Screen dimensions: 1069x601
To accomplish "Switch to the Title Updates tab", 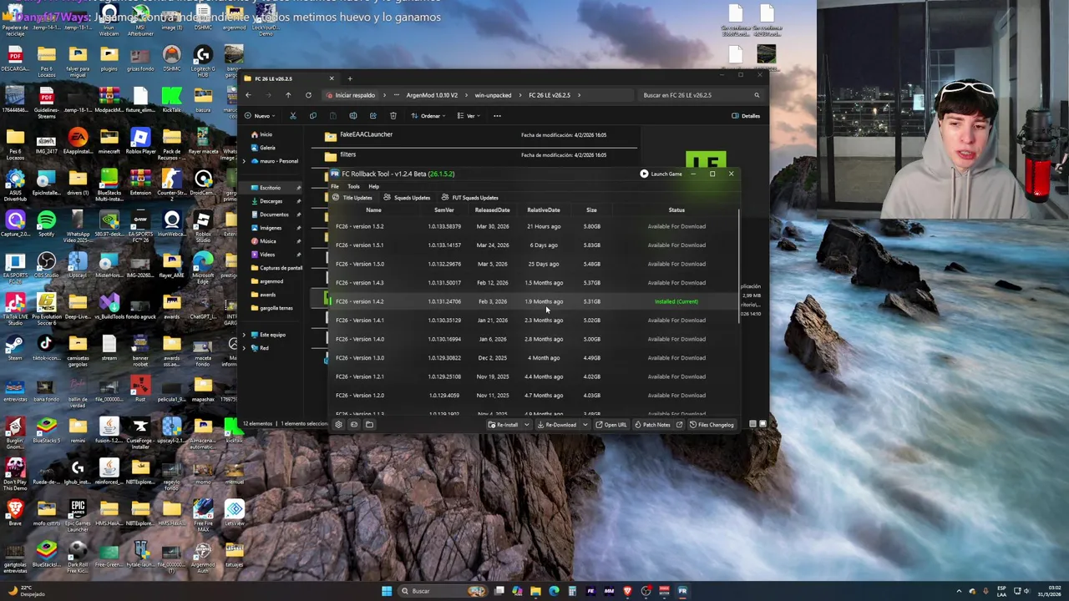I will tap(352, 198).
